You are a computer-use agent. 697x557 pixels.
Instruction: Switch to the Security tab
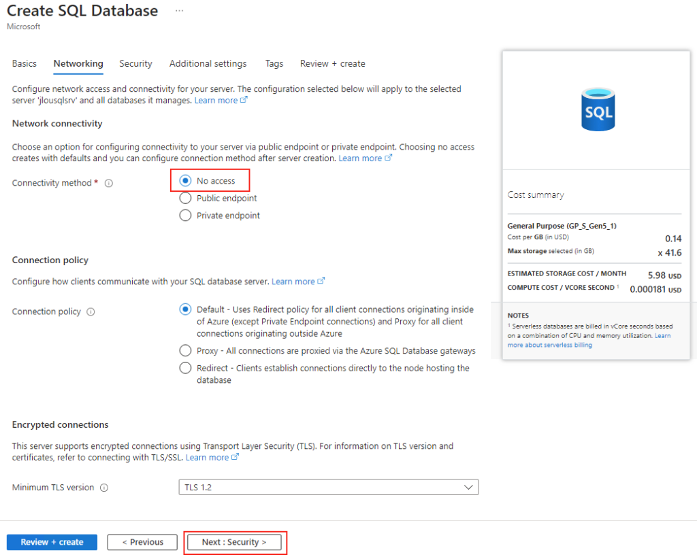(135, 63)
